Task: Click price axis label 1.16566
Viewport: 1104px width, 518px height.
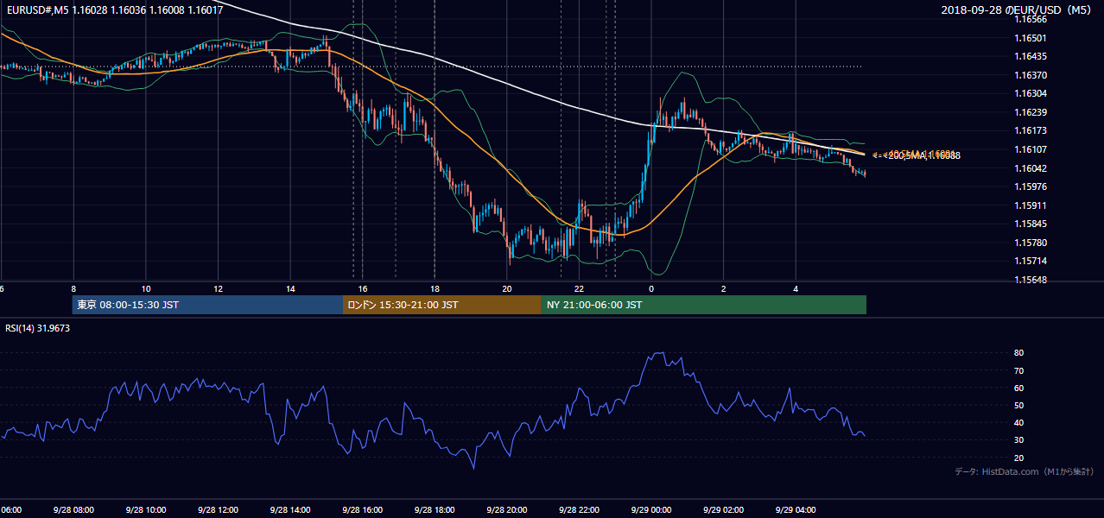Action: click(1031, 19)
